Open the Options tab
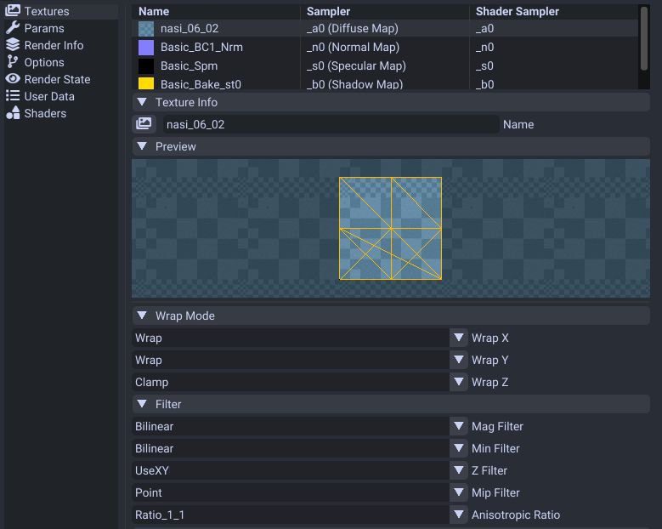The image size is (662, 529). pyautogui.click(x=61, y=62)
